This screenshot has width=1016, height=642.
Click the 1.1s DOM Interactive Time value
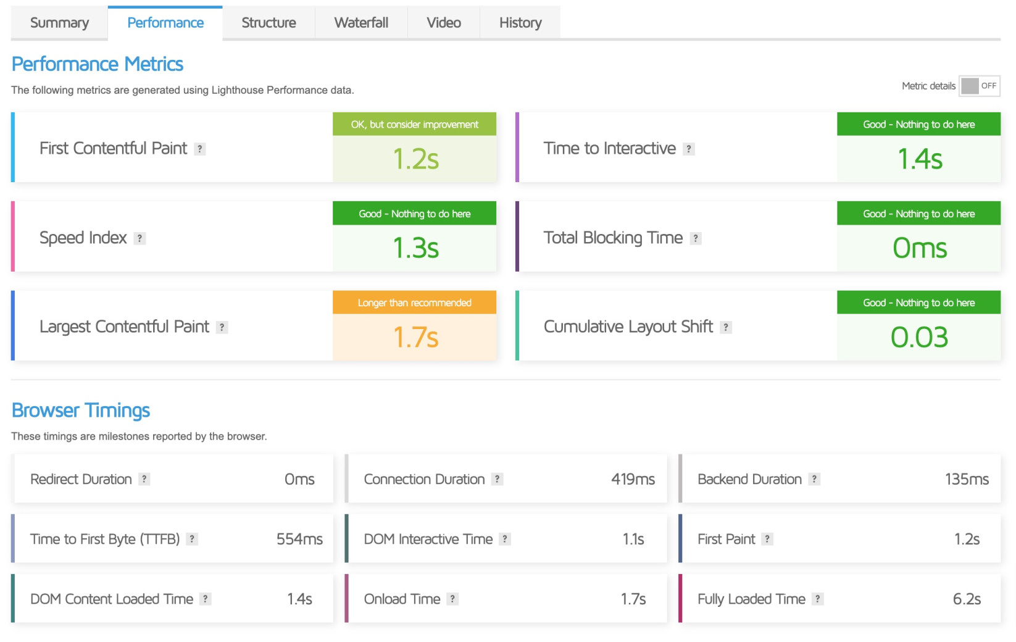pos(633,539)
